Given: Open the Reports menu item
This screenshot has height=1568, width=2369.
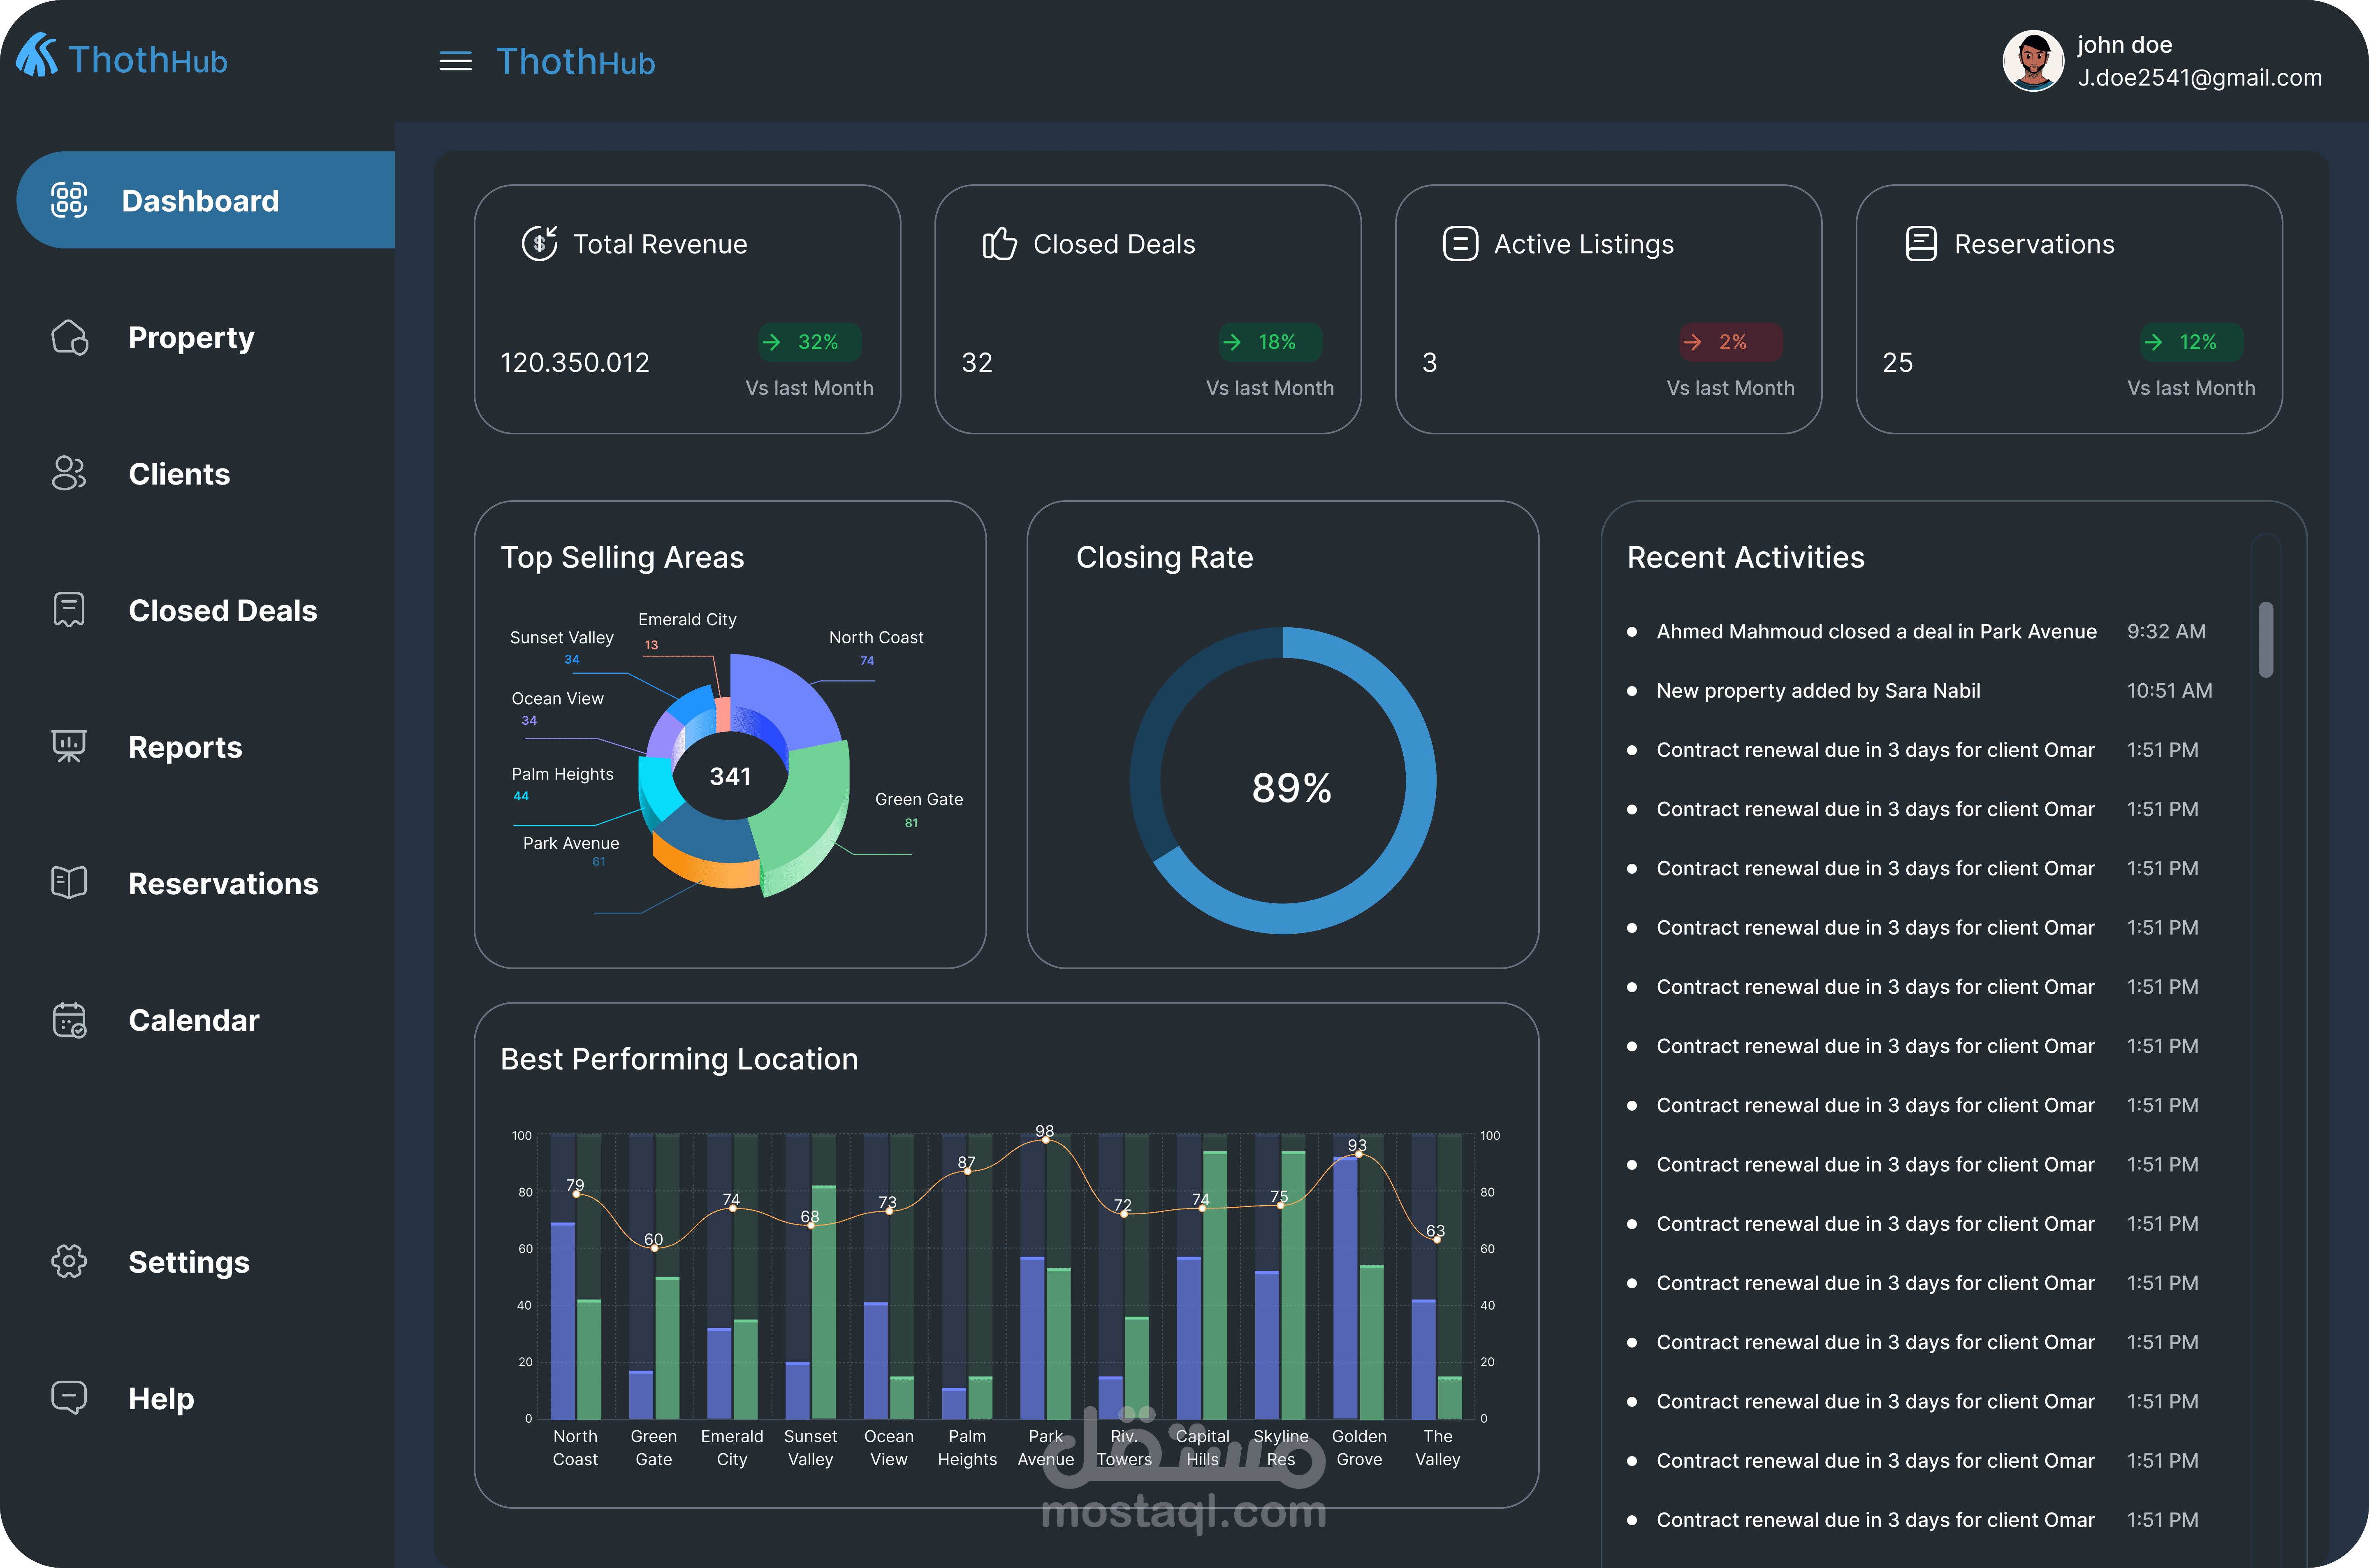Looking at the screenshot, I should pyautogui.click(x=185, y=747).
